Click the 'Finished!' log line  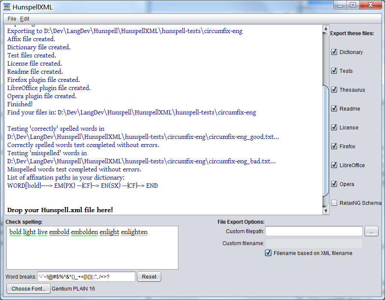[x=20, y=104]
